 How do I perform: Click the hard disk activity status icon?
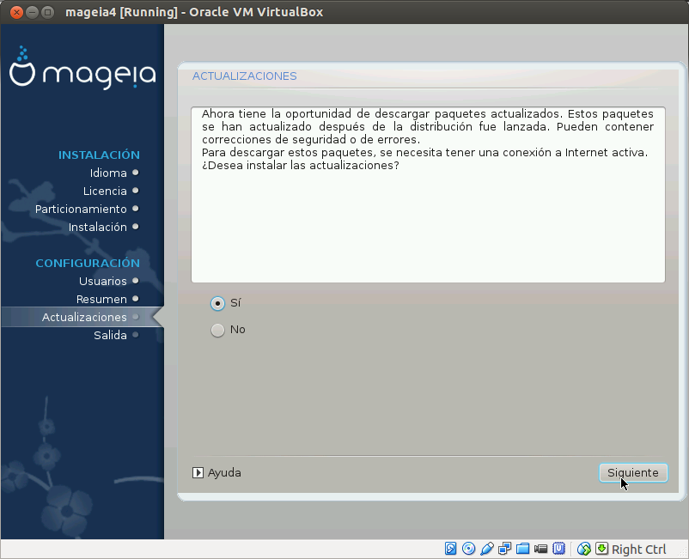pyautogui.click(x=450, y=548)
